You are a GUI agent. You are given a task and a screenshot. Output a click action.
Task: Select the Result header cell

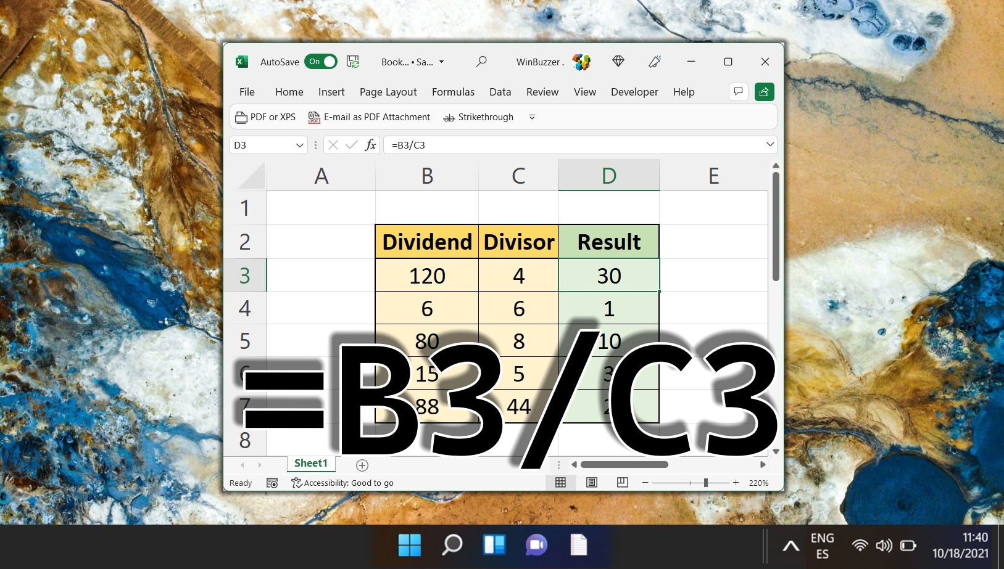[609, 242]
